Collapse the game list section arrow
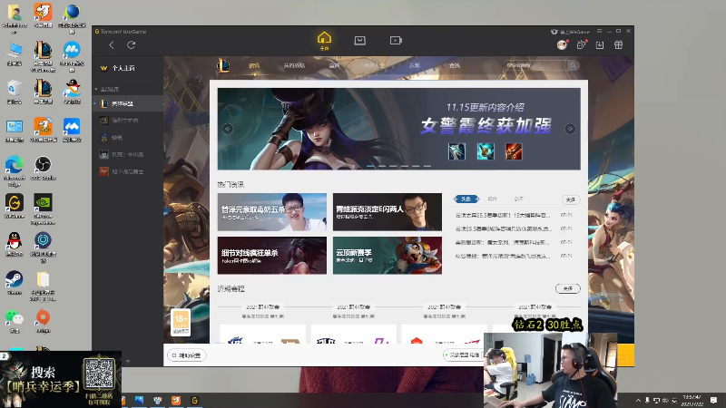Viewport: 726px width, 408px height. (x=96, y=89)
